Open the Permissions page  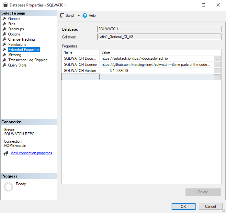click(17, 45)
